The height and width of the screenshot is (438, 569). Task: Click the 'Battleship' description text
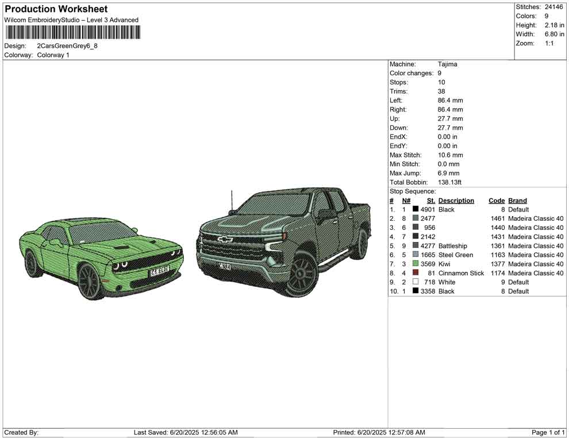coord(452,246)
